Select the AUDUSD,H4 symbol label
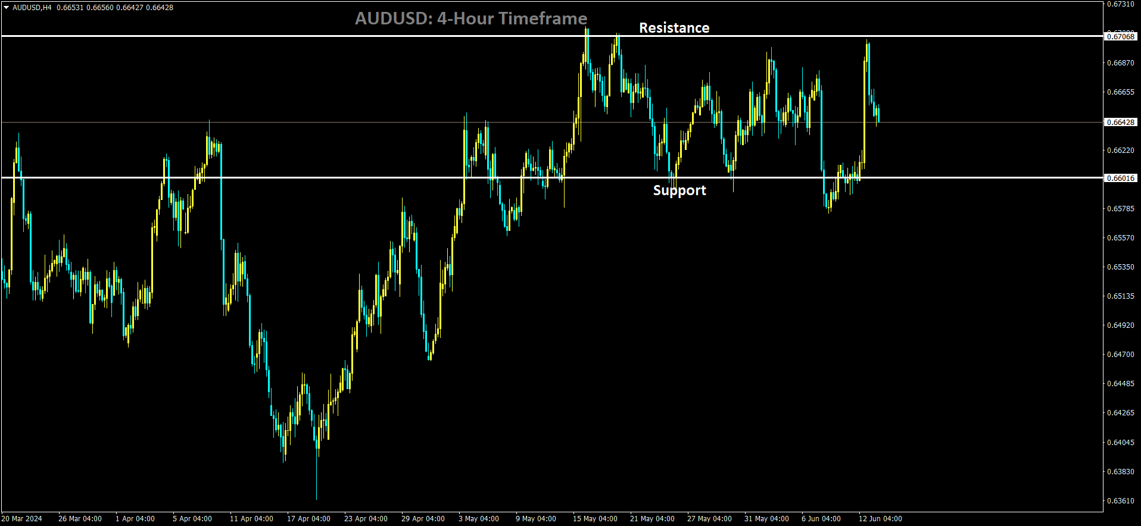The width and height of the screenshot is (1141, 526). click(x=32, y=8)
